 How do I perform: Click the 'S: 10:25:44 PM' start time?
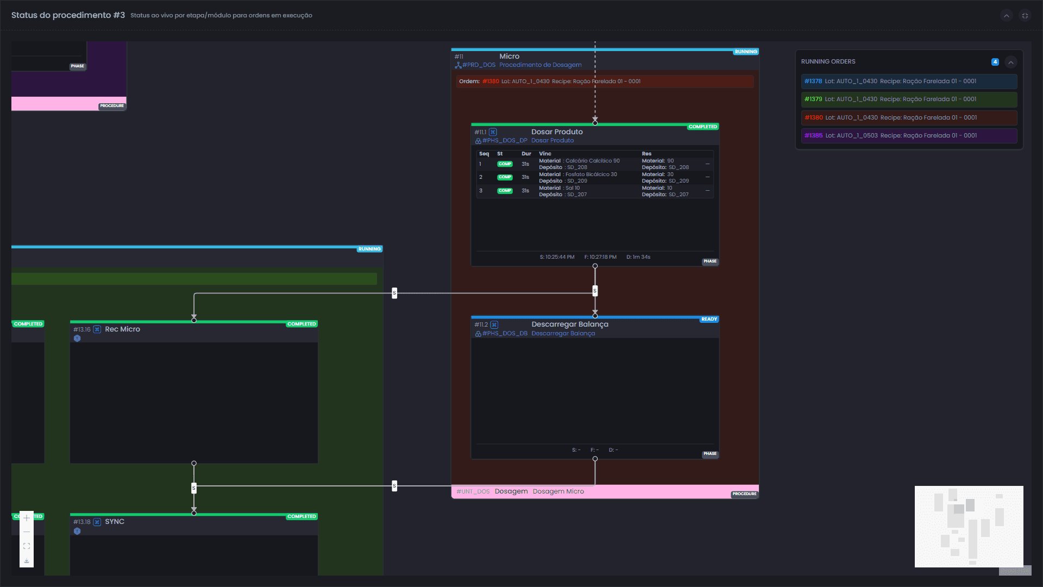pos(557,257)
